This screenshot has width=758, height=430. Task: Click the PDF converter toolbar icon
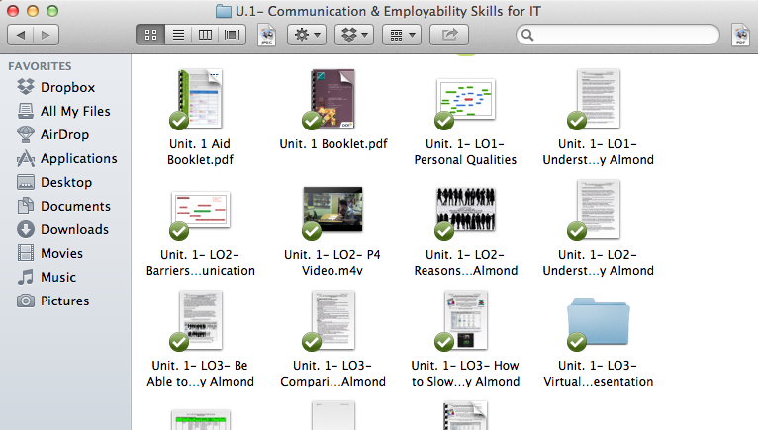pyautogui.click(x=740, y=36)
